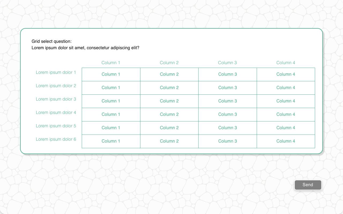The image size is (343, 214).
Task: Select Column 1 for Lorem ipsum dolor 1
Action: point(111,74)
